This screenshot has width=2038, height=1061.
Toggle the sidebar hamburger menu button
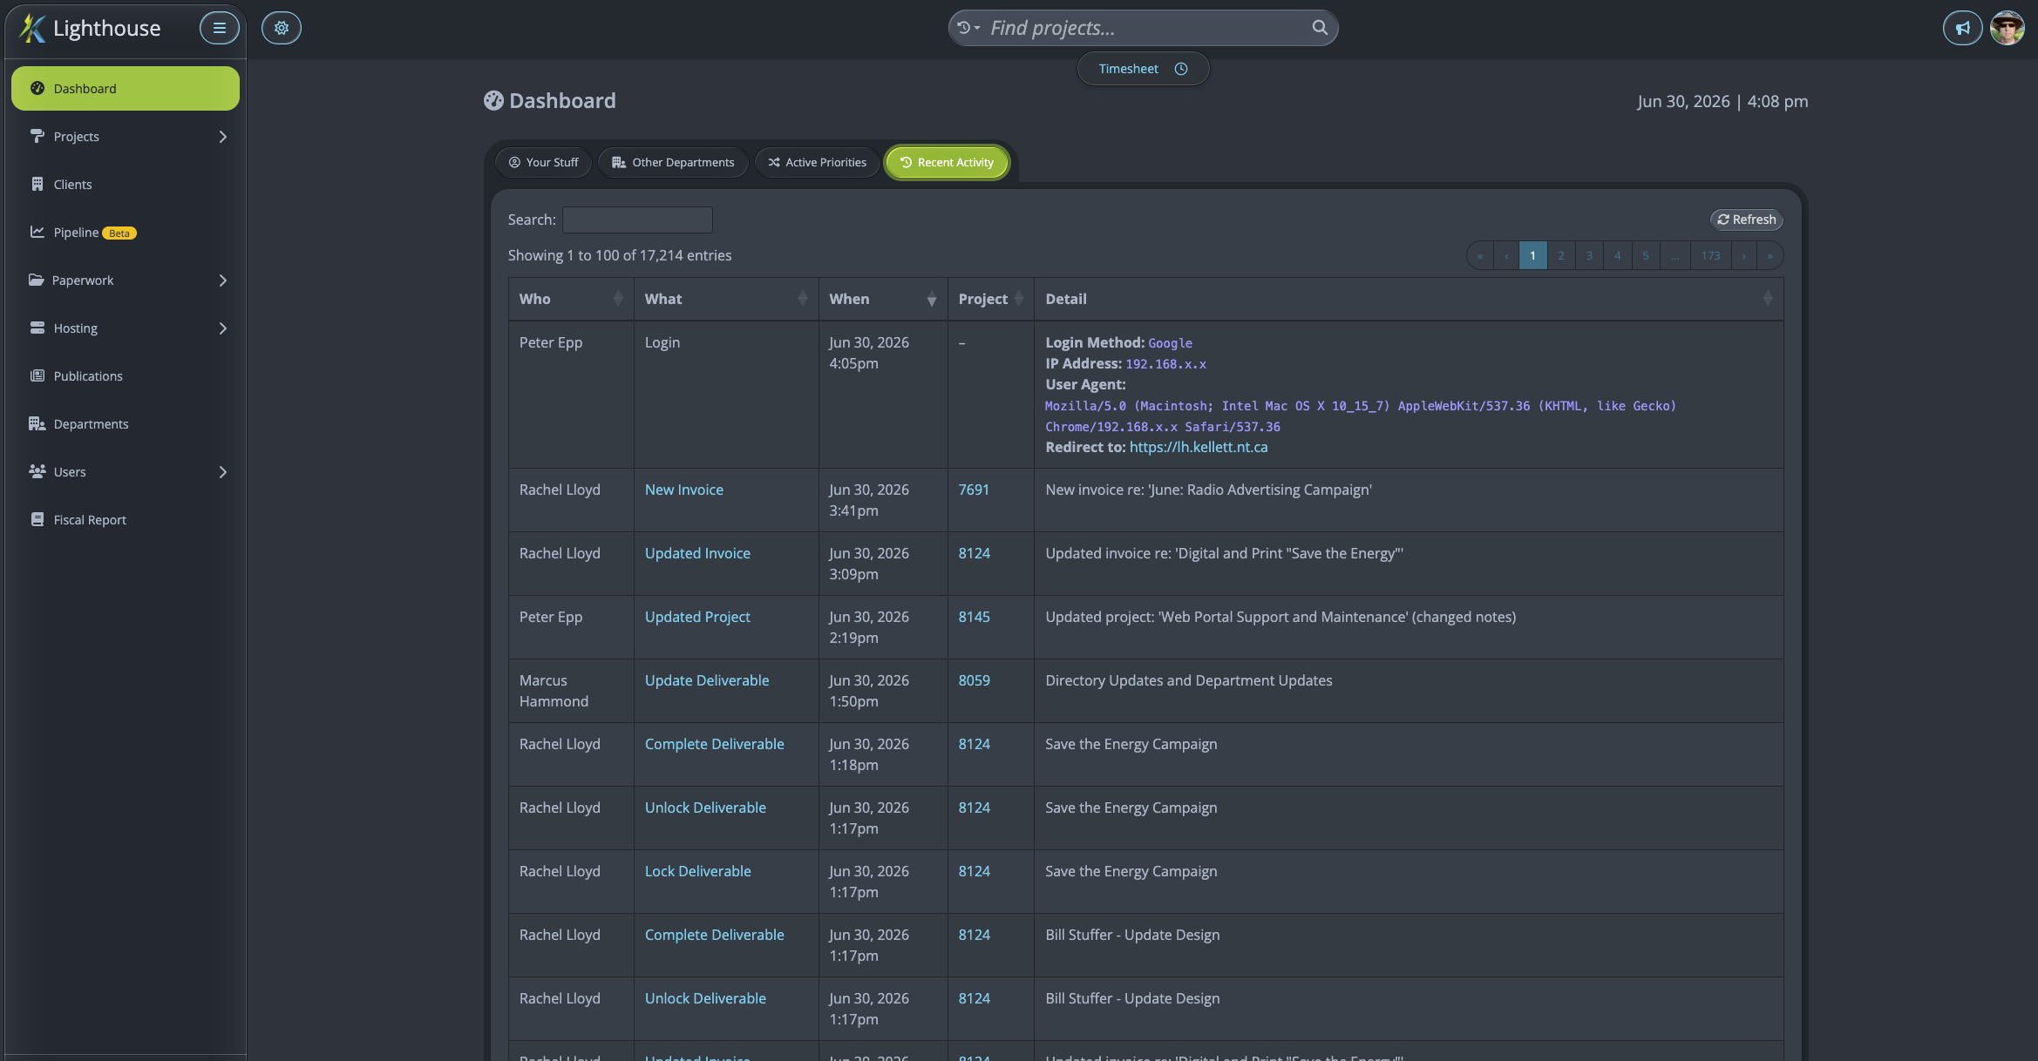[x=220, y=28]
